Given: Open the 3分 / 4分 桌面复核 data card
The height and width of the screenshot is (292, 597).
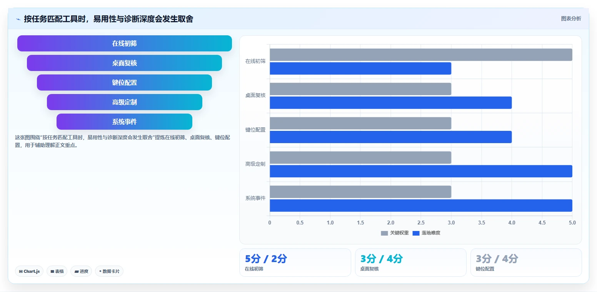Looking at the screenshot, I should click(410, 262).
